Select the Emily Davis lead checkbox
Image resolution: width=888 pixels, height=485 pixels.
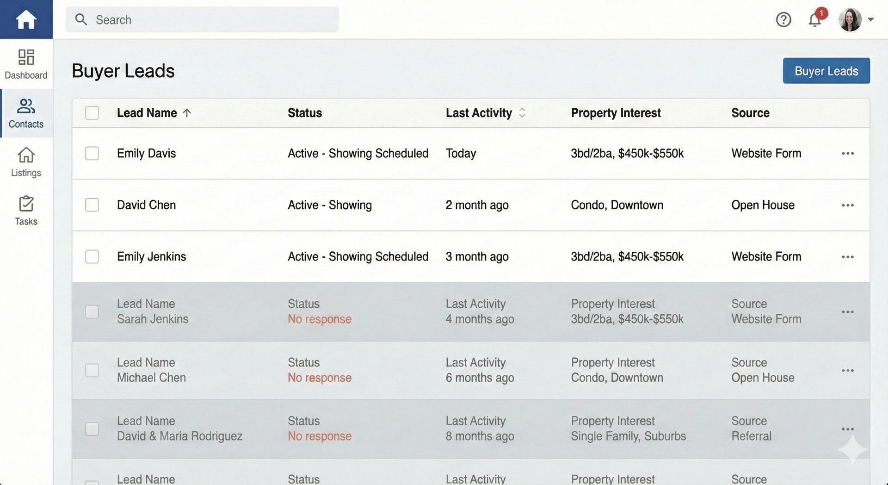tap(92, 153)
